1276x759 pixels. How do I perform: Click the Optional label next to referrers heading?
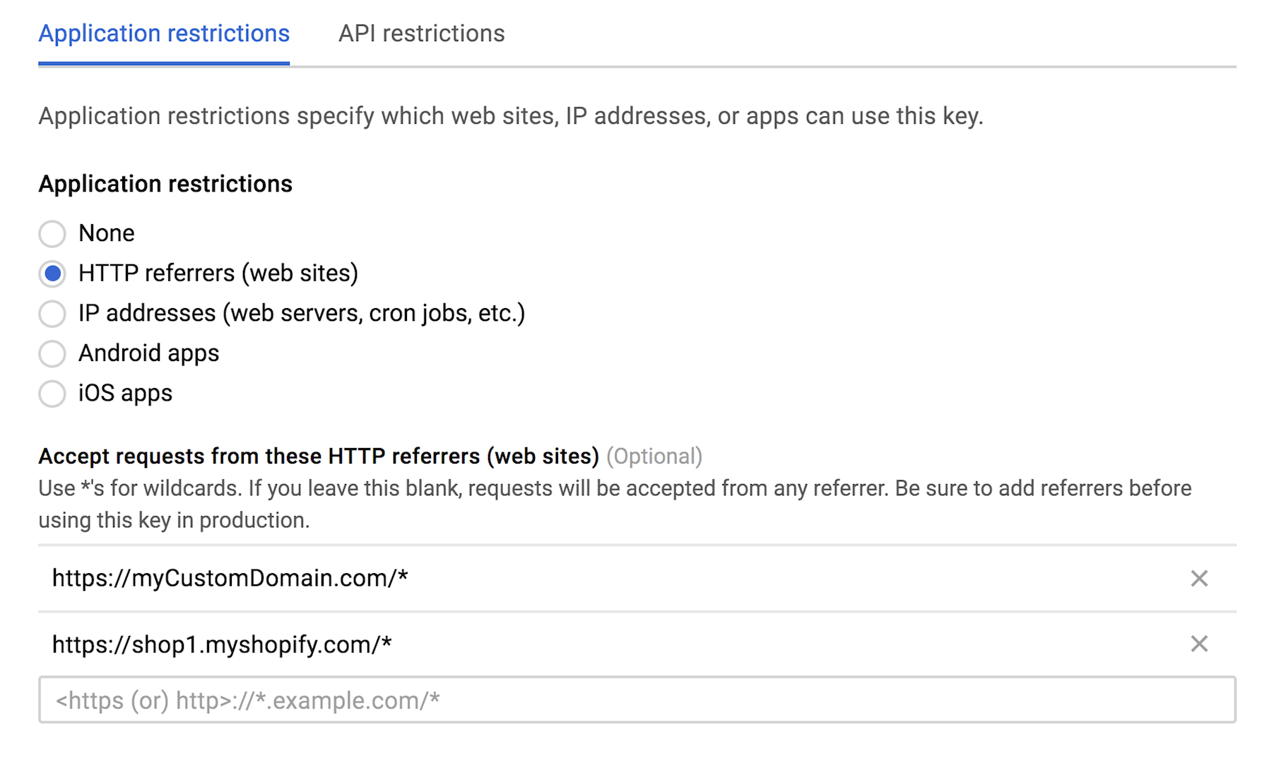(x=656, y=457)
